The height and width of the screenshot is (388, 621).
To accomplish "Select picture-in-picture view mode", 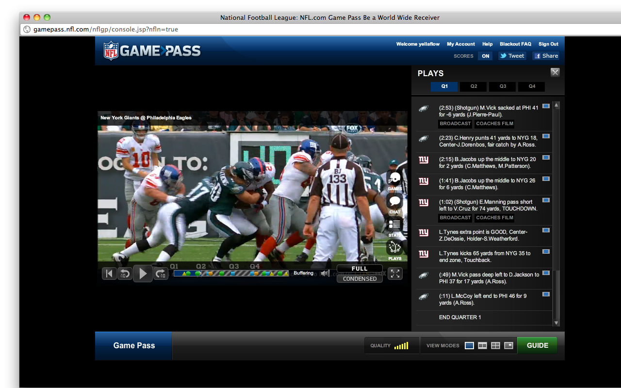I will tap(508, 345).
